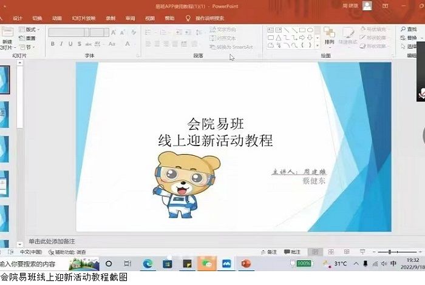This screenshot has height=285, width=425.
Task: Toggle the 备注 (Notes) pane
Action: tap(268, 252)
